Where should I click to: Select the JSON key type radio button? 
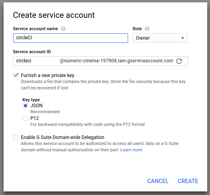(x=25, y=106)
